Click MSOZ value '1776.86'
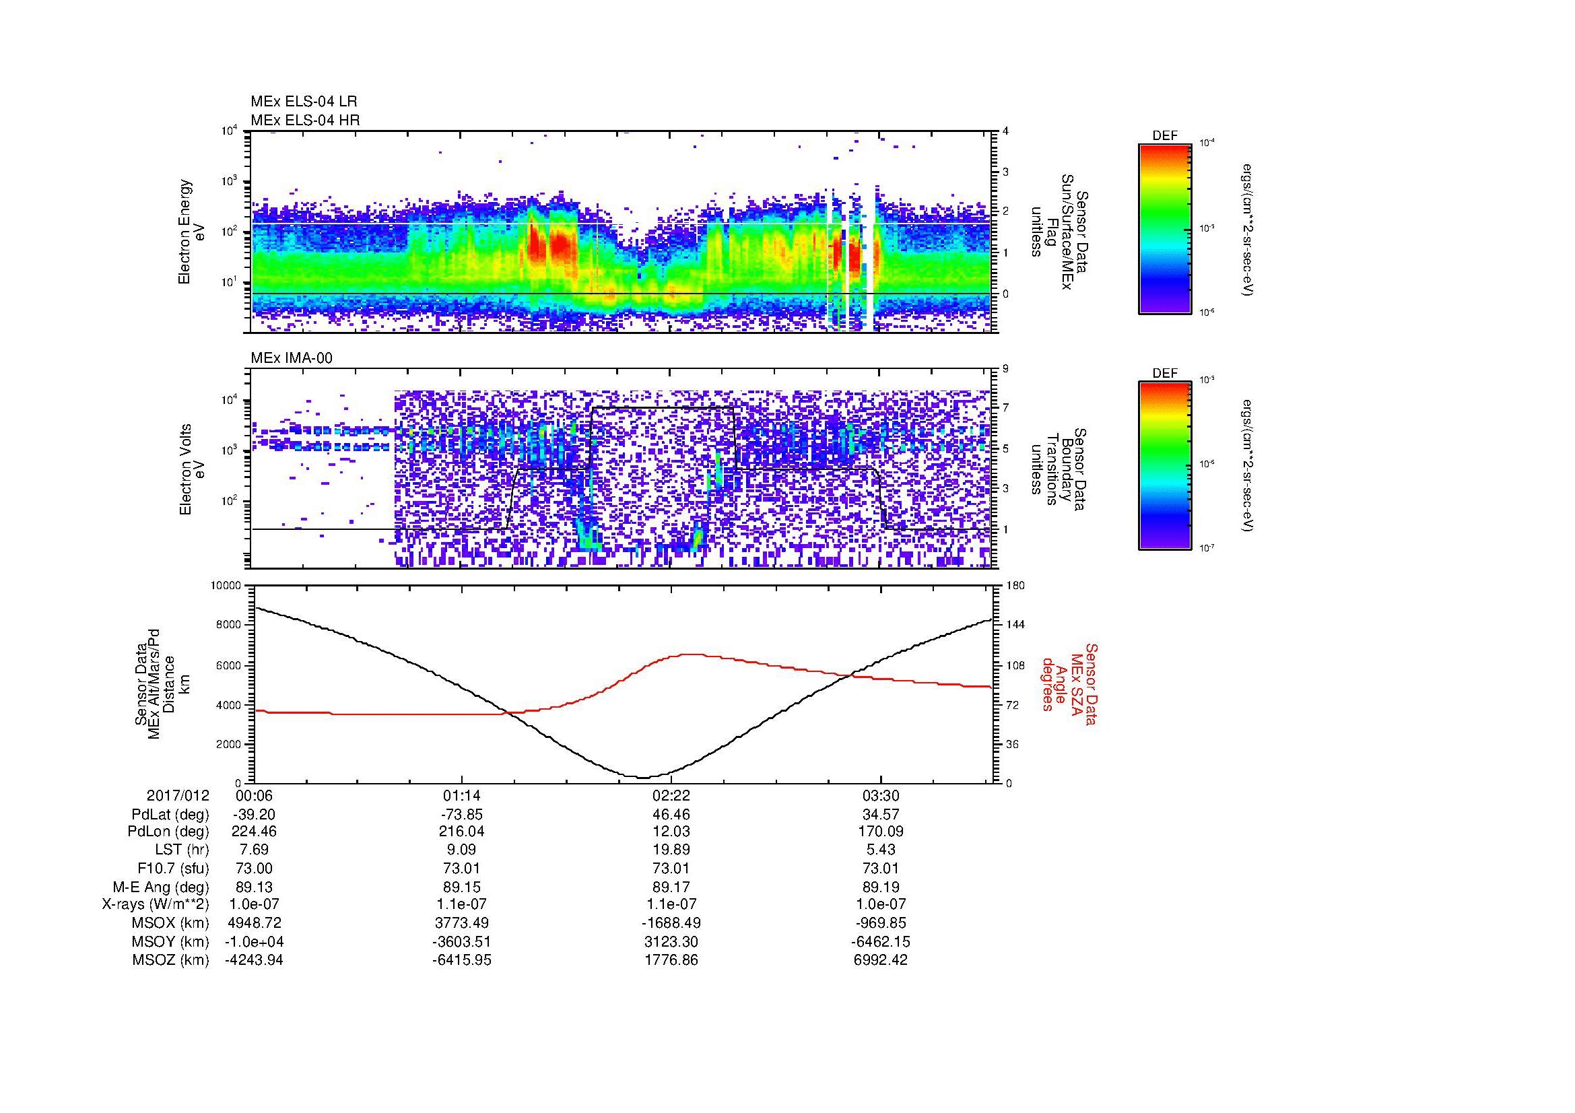 tap(671, 960)
